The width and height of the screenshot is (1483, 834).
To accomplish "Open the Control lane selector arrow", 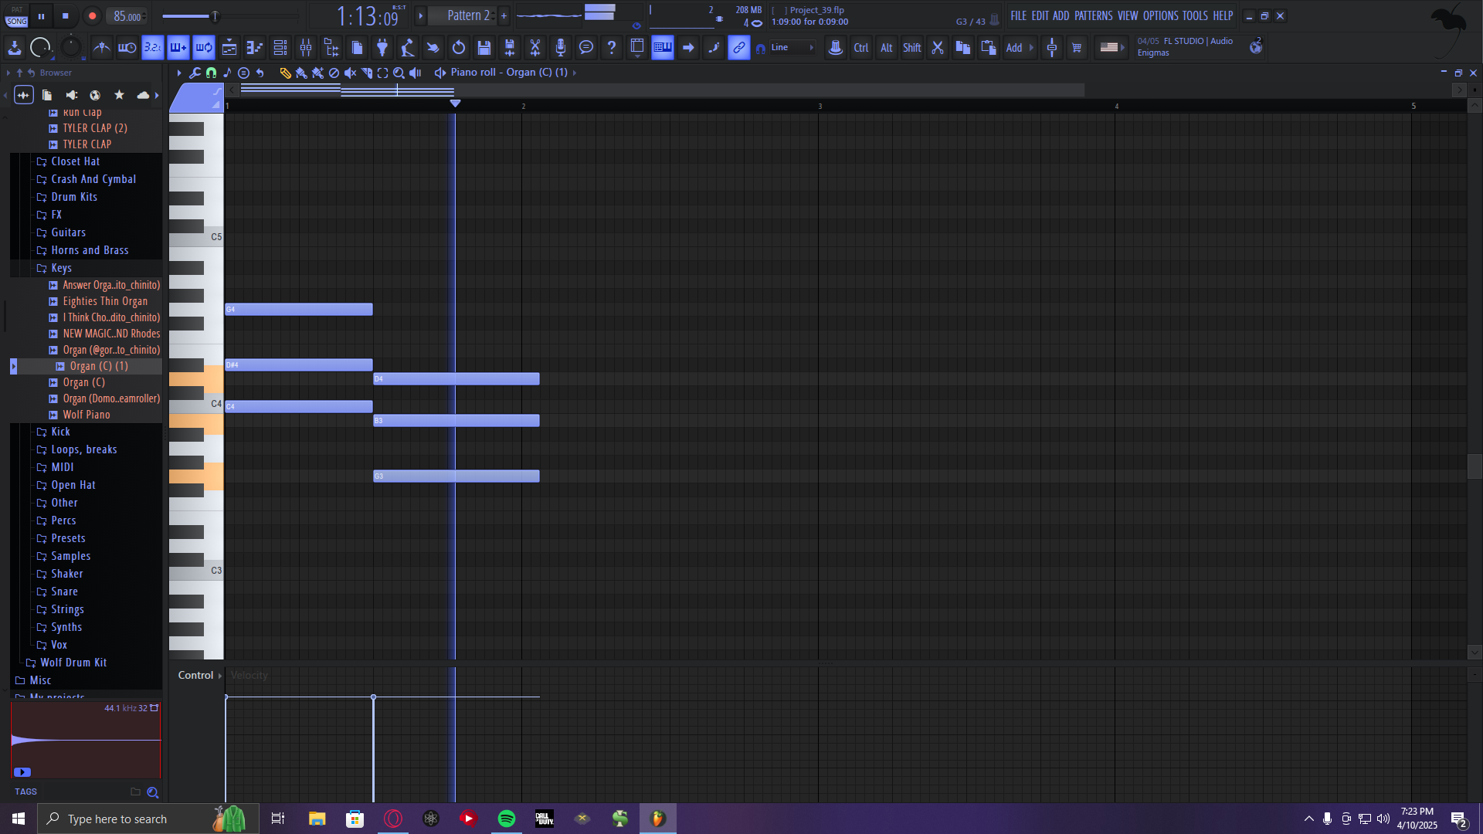I will [x=220, y=676].
